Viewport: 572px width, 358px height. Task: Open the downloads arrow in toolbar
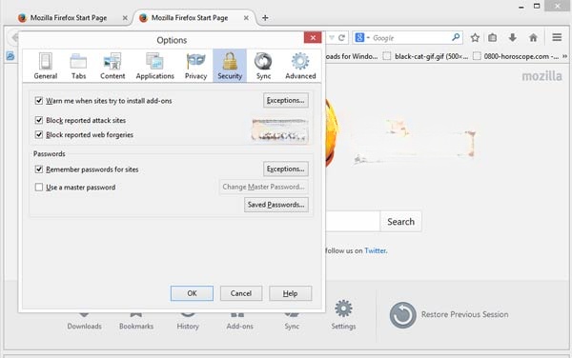click(x=513, y=37)
